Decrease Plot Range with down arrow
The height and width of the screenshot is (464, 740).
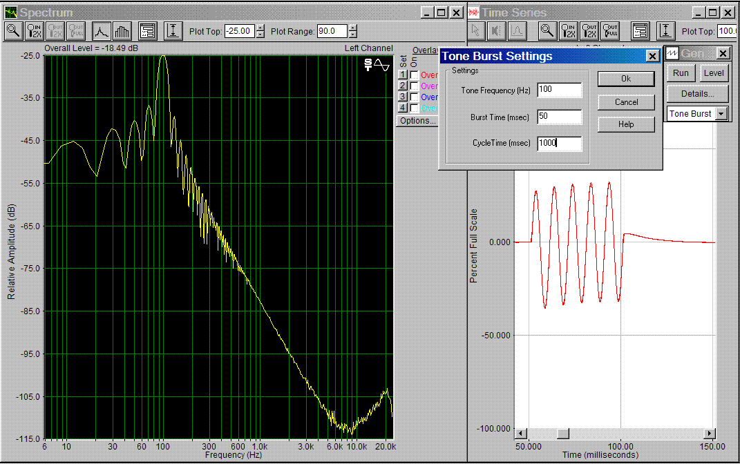[353, 35]
